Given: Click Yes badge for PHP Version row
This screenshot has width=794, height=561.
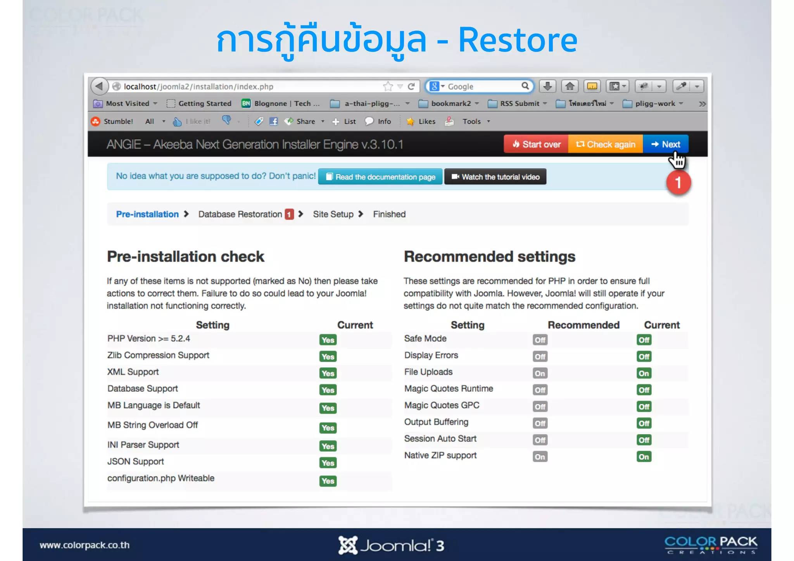Looking at the screenshot, I should click(x=328, y=340).
